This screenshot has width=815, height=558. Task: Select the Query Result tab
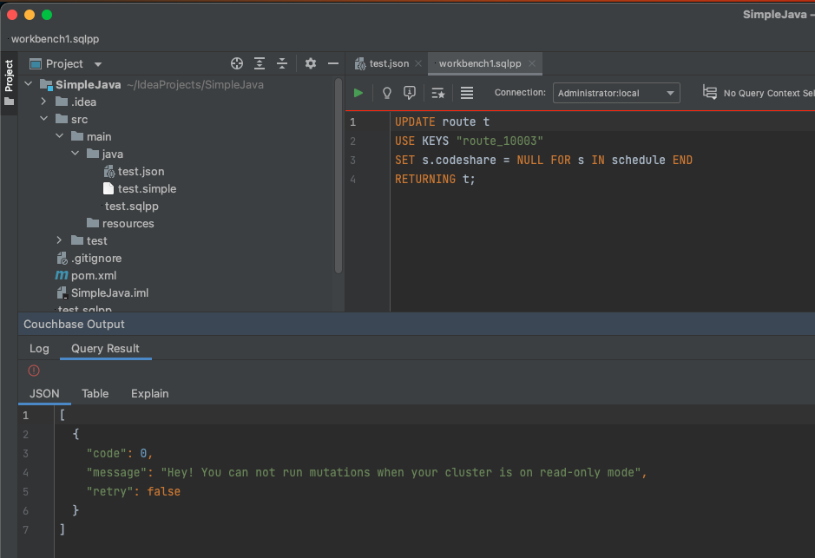[x=106, y=349]
